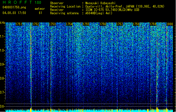The width and height of the screenshot is (176, 112).
Task: Click the 1758 time marker
Action: [136, 24]
